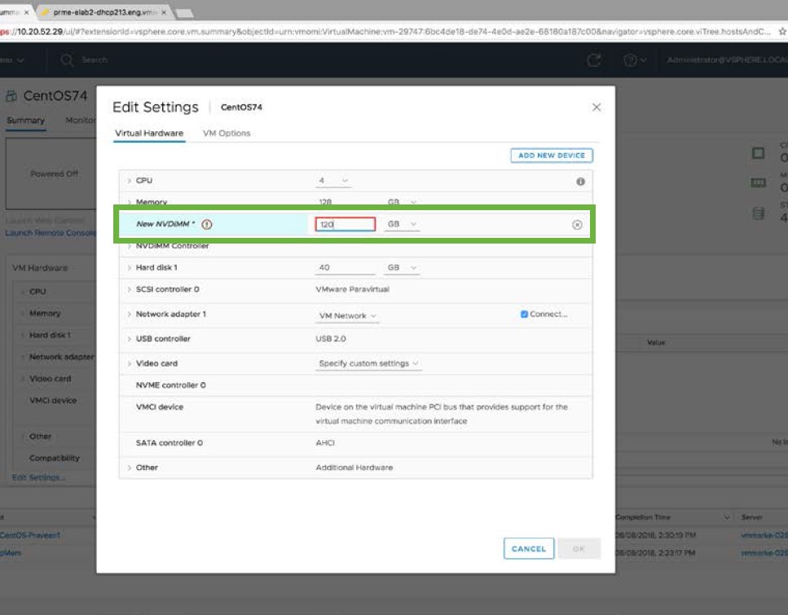
Task: Expand the Video card row
Action: (129, 363)
